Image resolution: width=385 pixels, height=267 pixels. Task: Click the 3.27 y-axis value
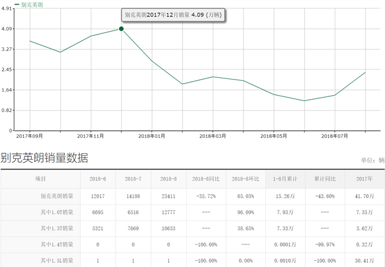6,49
